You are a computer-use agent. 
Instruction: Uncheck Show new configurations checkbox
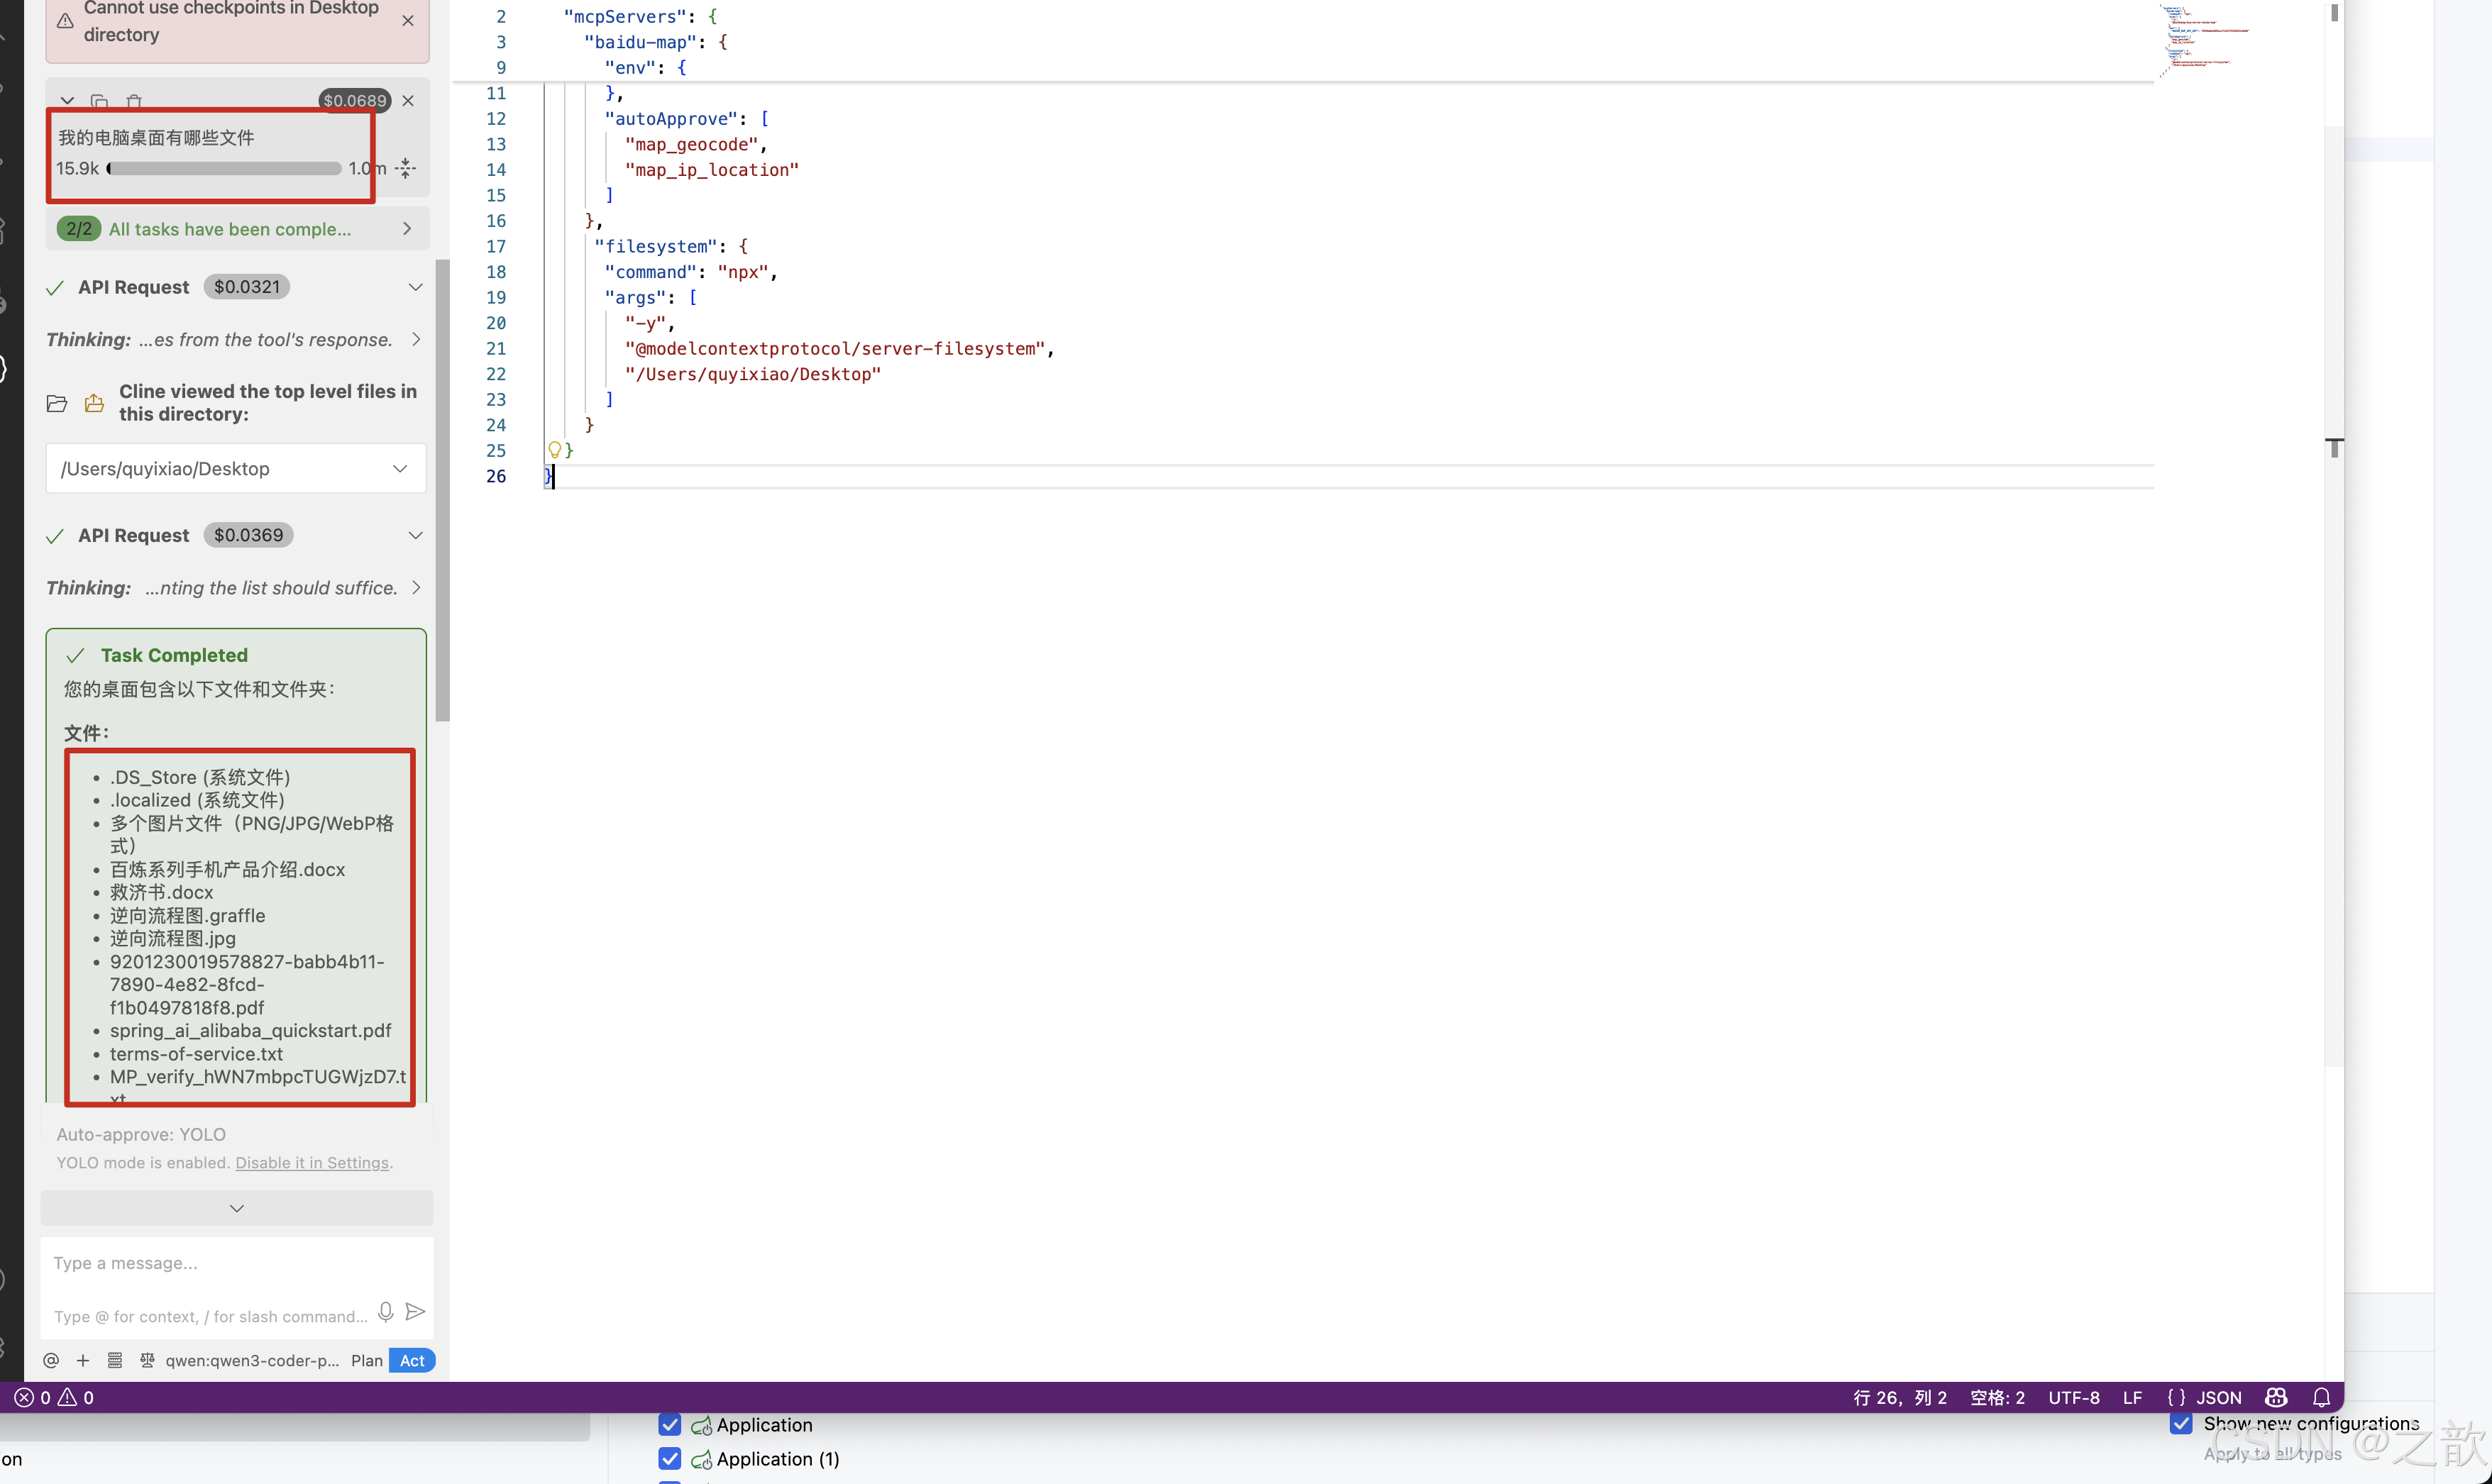point(2180,1423)
